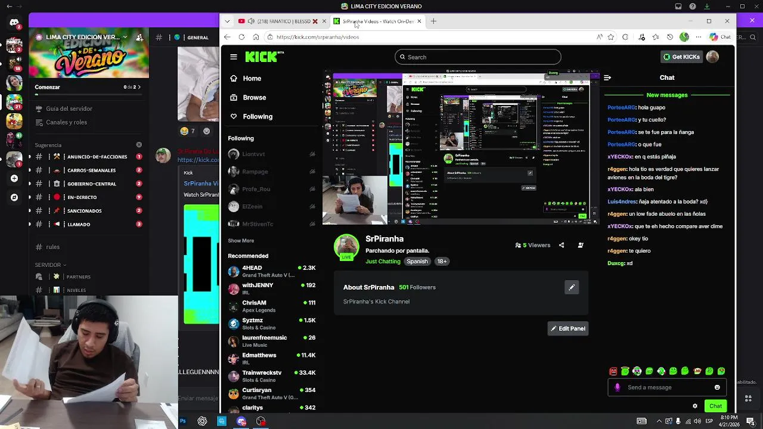This screenshot has width=763, height=429.
Task: Click the purple microphone icon in chat input
Action: coord(618,387)
